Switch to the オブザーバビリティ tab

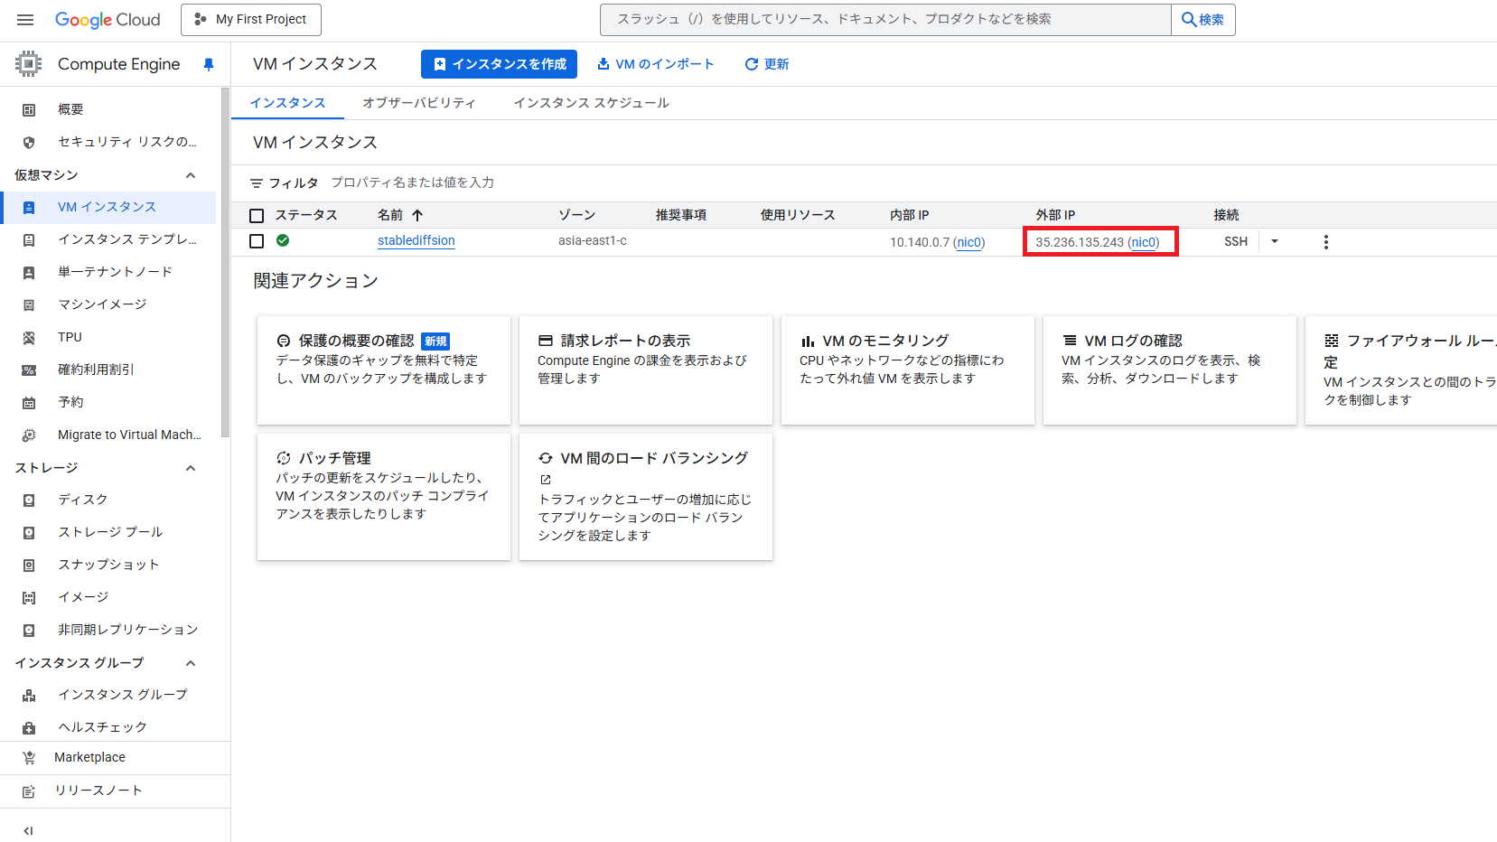click(x=419, y=103)
